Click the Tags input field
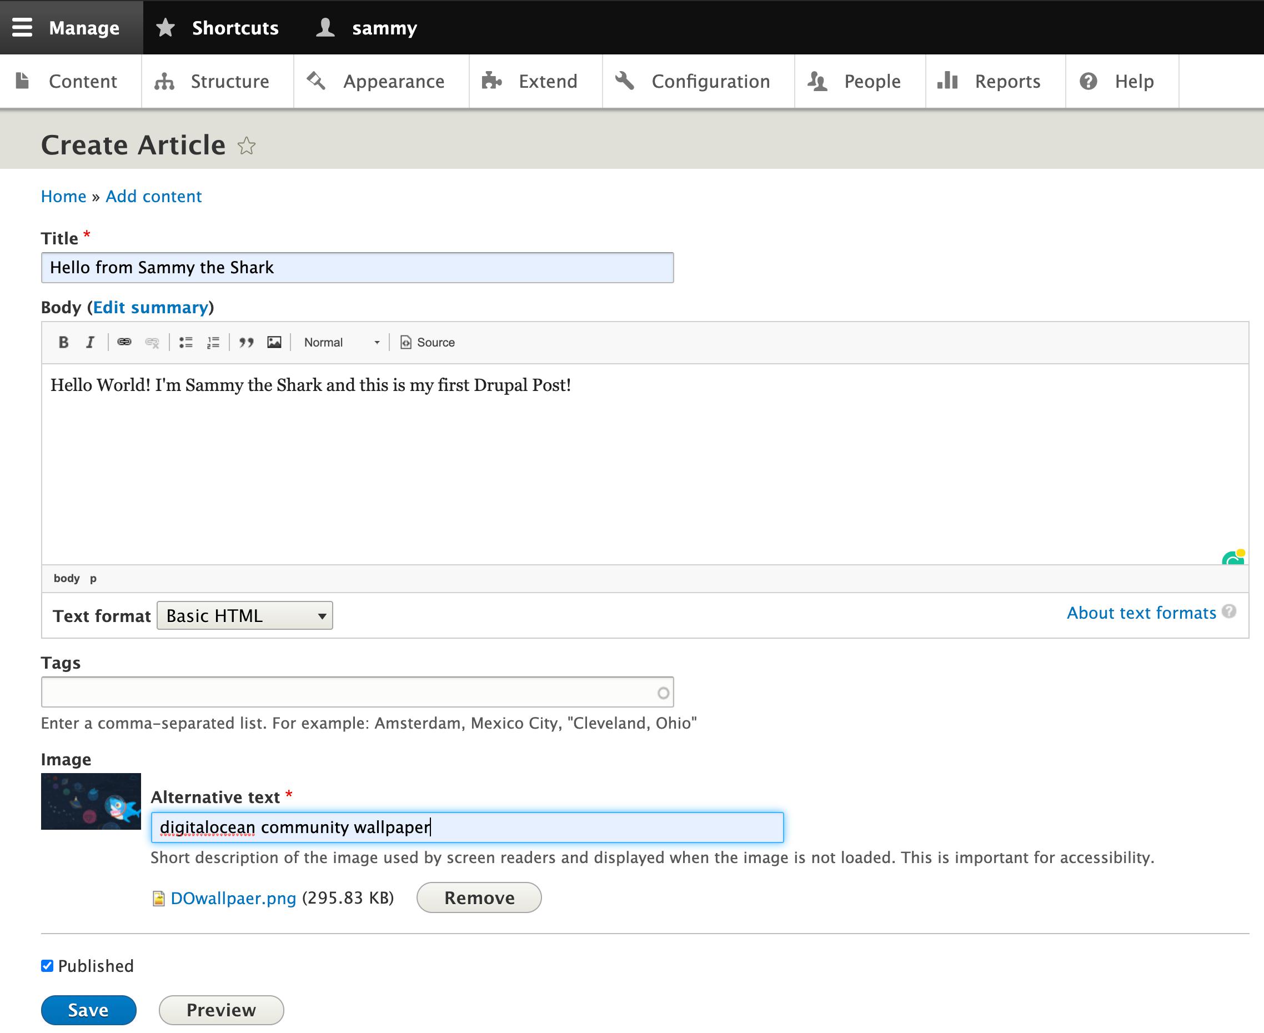The width and height of the screenshot is (1264, 1033). [x=357, y=691]
